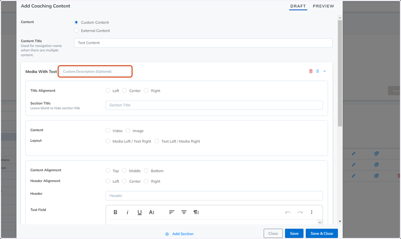Select Text Left / Media Right layout
Viewport: 401px width, 239px height.
(157, 141)
